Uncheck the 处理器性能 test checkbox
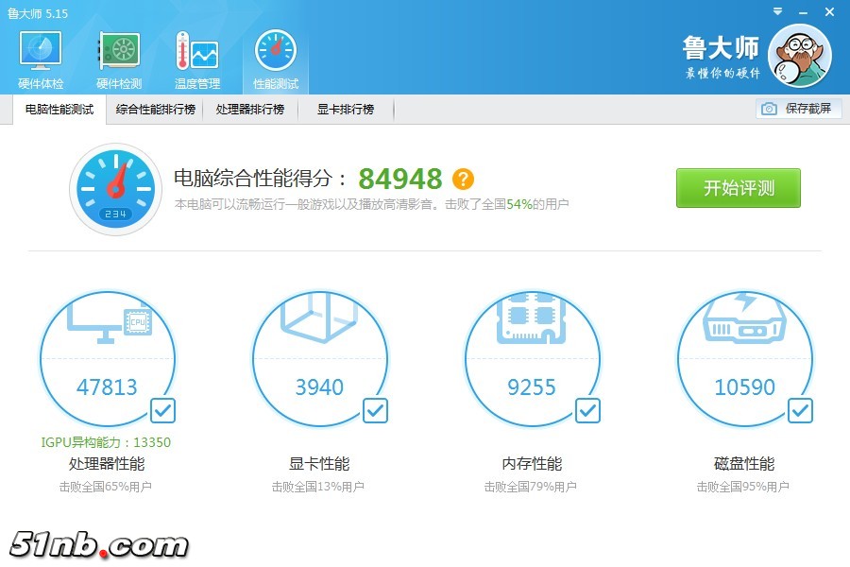 (x=162, y=410)
